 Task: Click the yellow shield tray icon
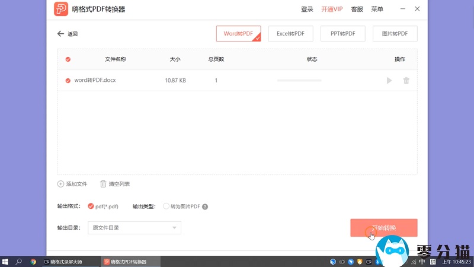360,262
